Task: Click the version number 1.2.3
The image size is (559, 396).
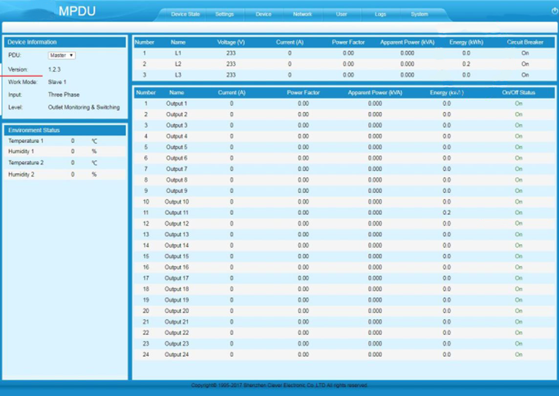Action: coord(54,70)
